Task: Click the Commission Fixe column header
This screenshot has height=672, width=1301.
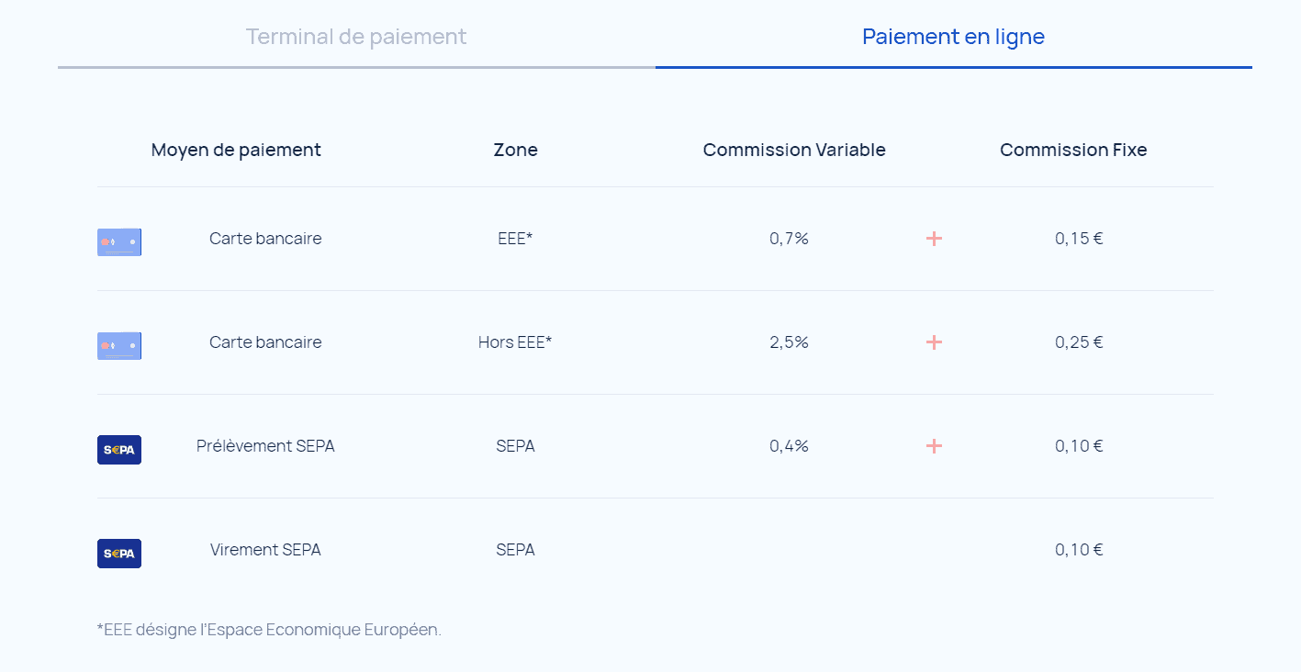Action: click(x=1073, y=150)
